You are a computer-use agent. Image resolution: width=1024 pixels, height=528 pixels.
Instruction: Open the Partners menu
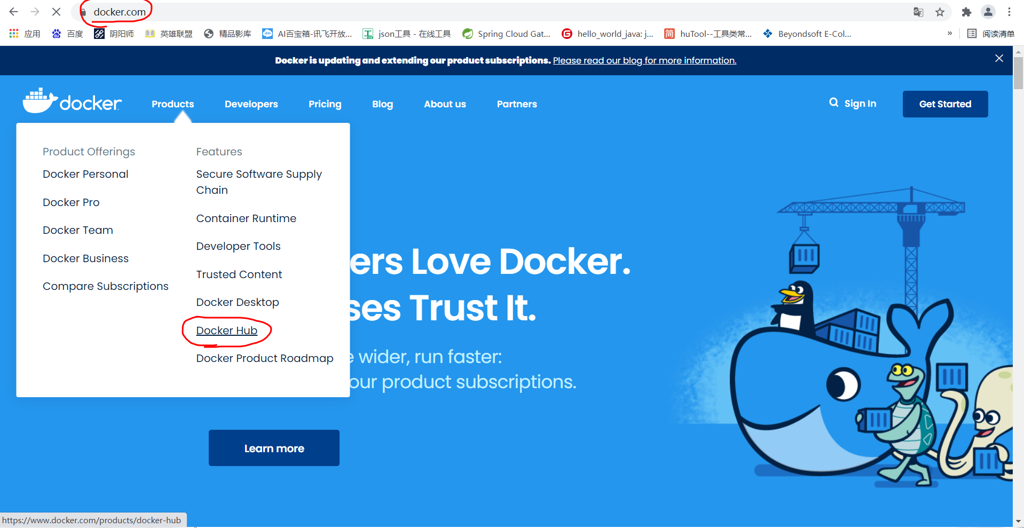[517, 104]
